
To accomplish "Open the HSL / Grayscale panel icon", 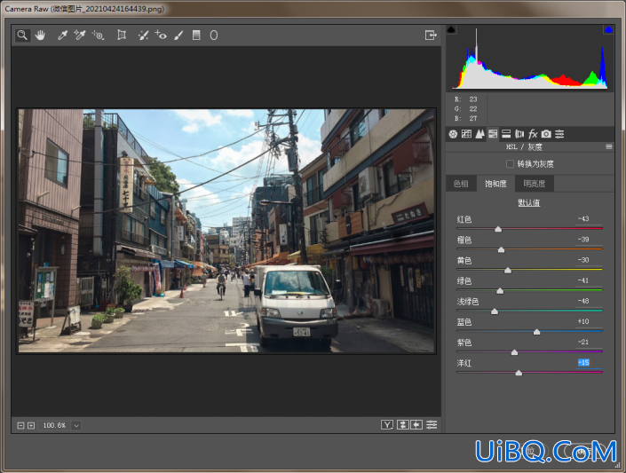I will [493, 134].
